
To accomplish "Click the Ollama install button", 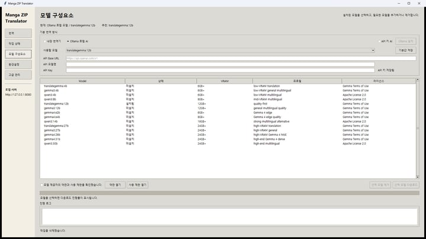I will [406, 41].
